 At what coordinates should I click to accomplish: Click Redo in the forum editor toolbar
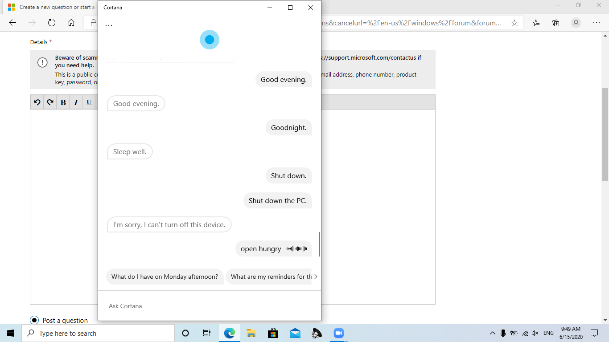(50, 102)
